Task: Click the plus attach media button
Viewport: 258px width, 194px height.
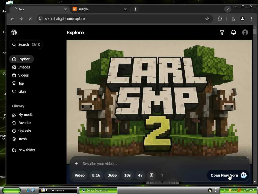Action: [76, 164]
